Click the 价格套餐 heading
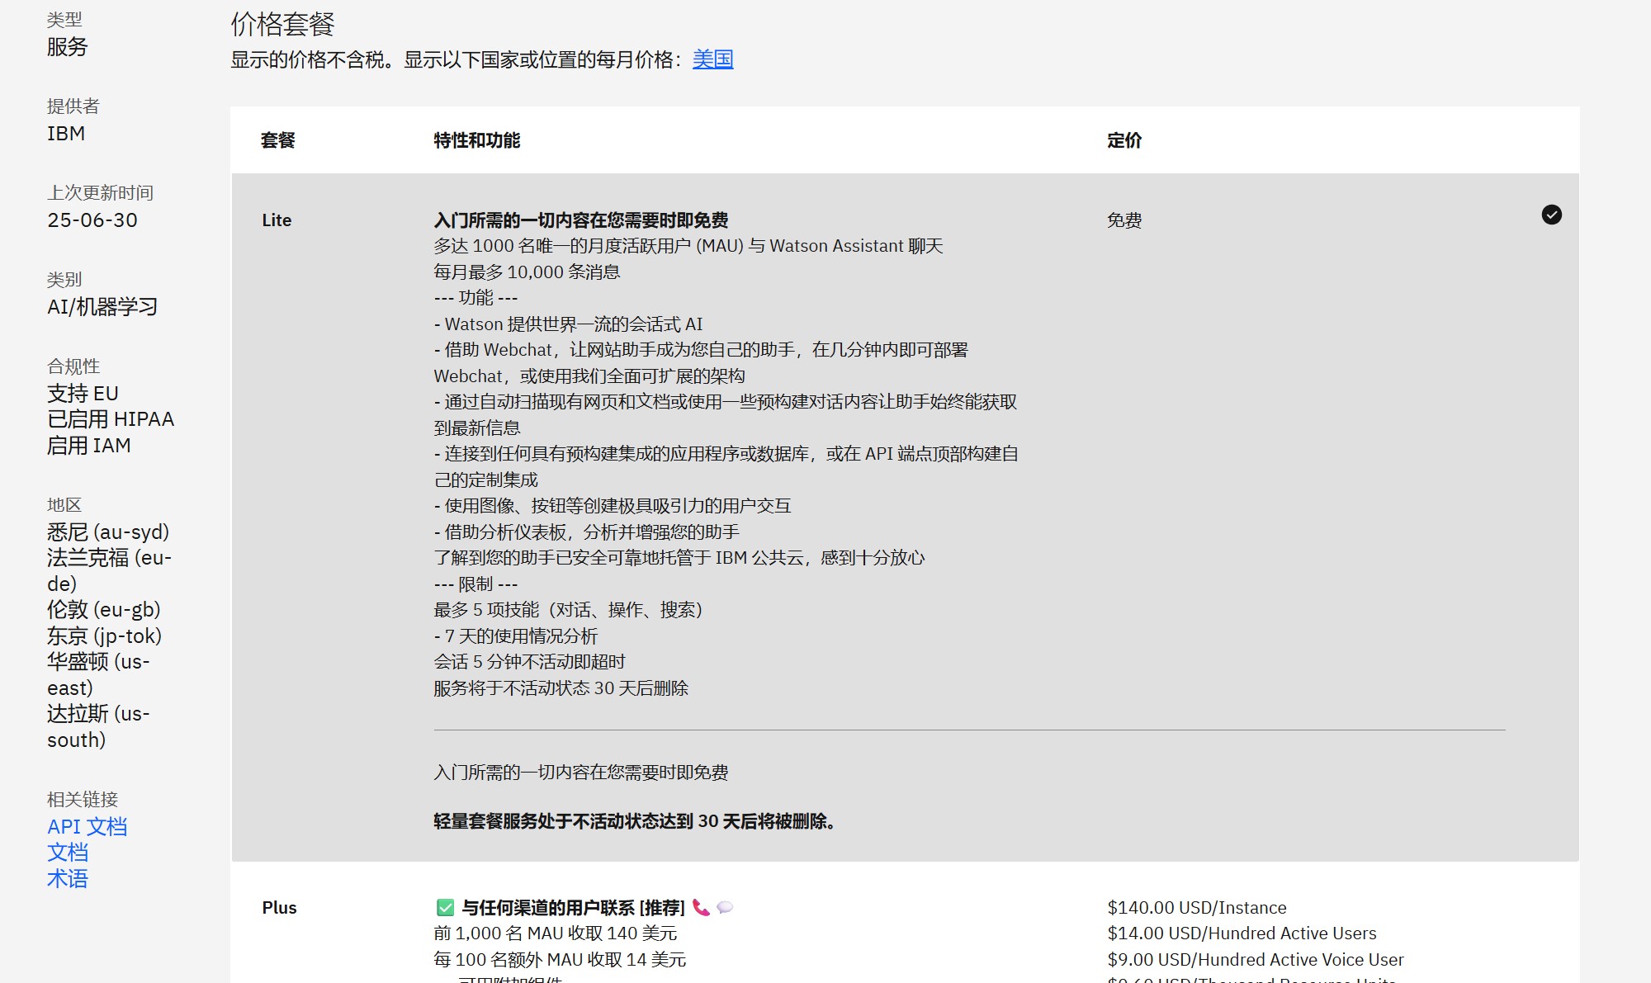The image size is (1651, 983). [x=282, y=24]
